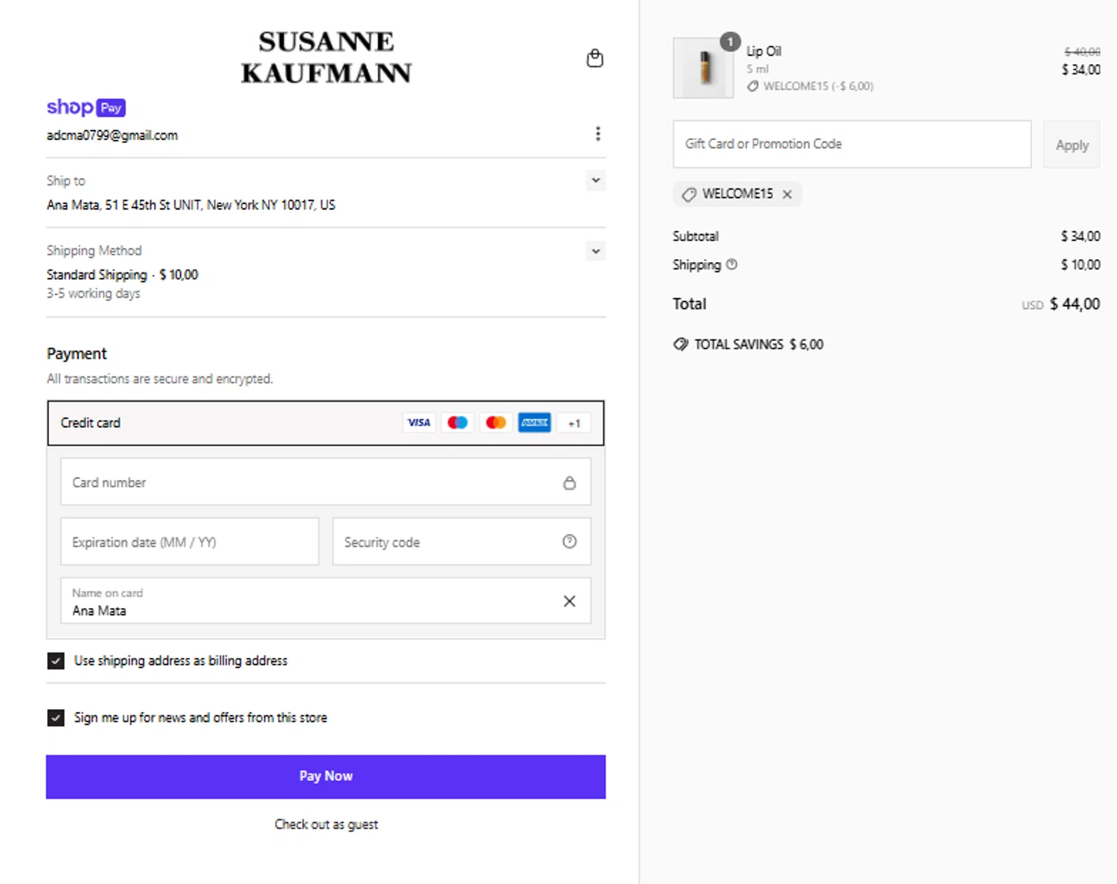
Task: Click the Lip Oil product thumbnail
Action: coord(703,68)
